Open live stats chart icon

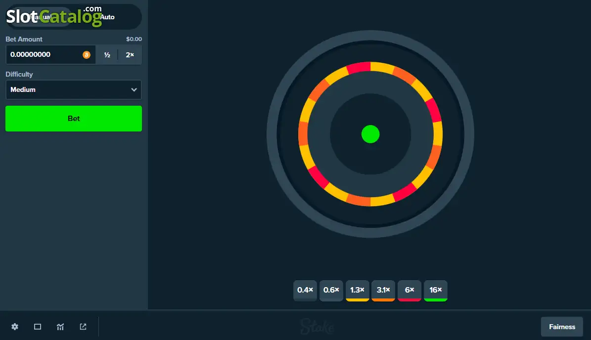tap(60, 327)
